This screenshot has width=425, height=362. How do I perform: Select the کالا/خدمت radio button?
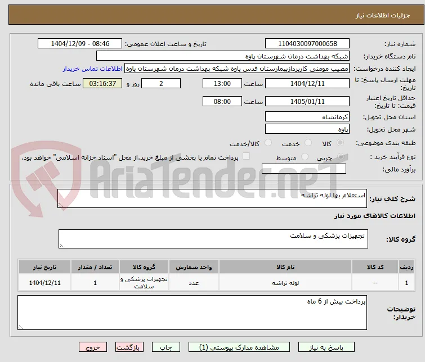[x=268, y=143]
